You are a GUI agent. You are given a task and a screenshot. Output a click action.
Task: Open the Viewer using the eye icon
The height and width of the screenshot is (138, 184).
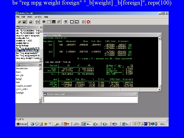(44, 22)
